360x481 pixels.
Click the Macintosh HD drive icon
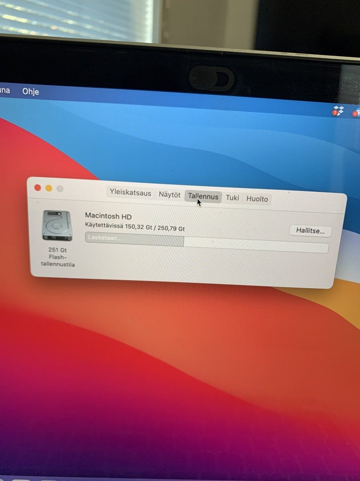(57, 225)
